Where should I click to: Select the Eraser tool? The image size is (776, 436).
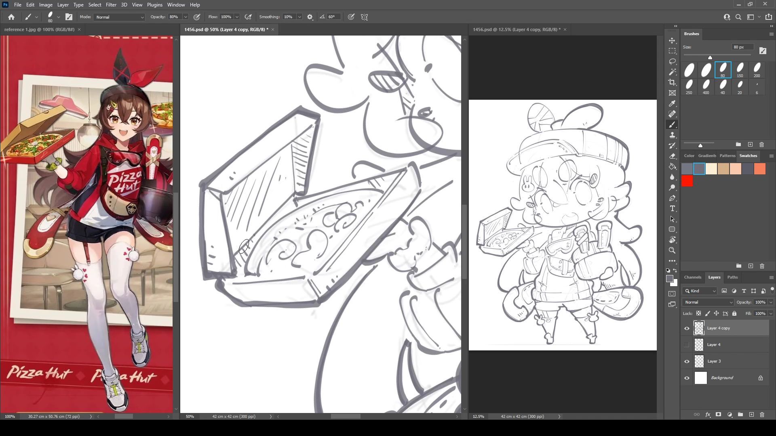point(672,156)
